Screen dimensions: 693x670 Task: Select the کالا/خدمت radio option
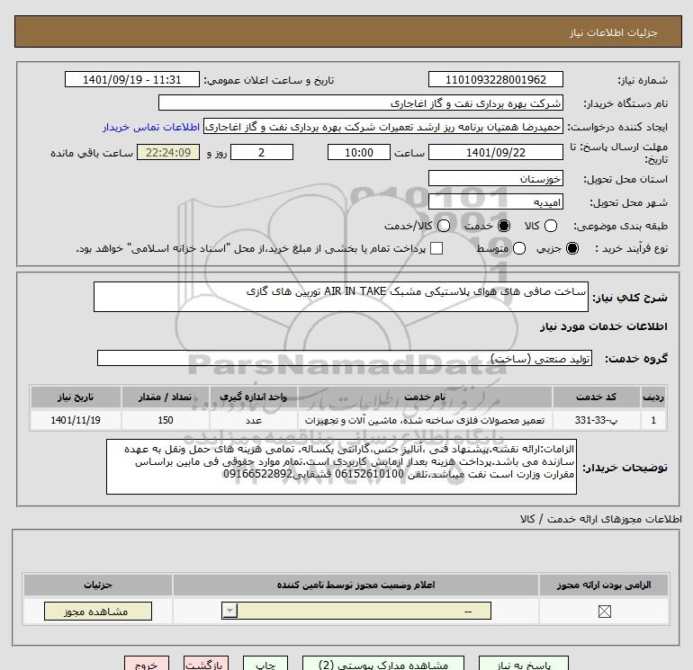point(444,226)
